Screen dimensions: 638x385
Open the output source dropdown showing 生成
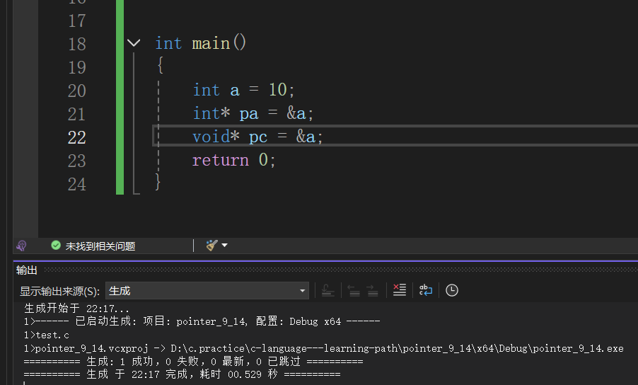click(207, 291)
